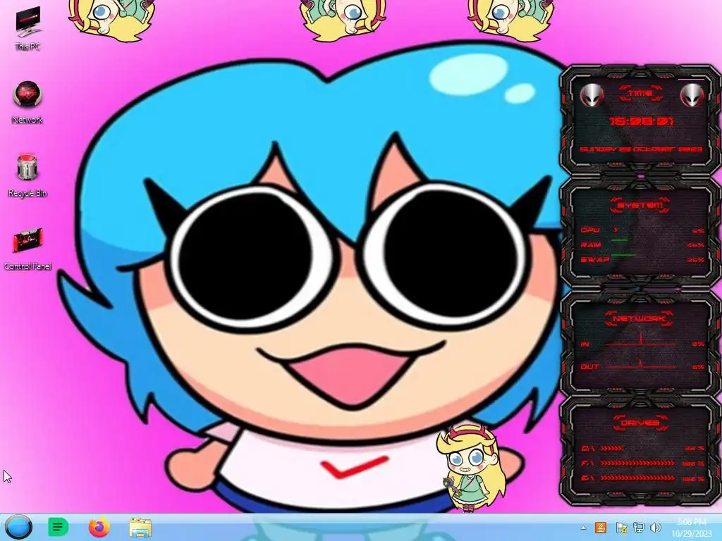
Task: Click the SYSTEM widget header
Action: click(x=639, y=205)
